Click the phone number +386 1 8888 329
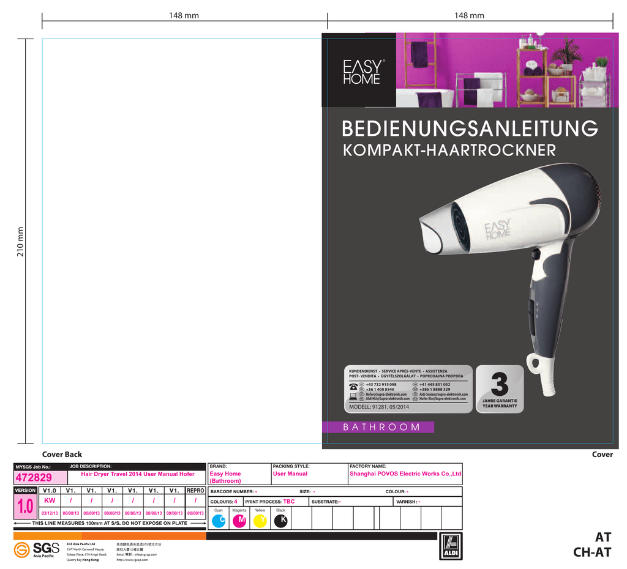The image size is (627, 569). [435, 389]
